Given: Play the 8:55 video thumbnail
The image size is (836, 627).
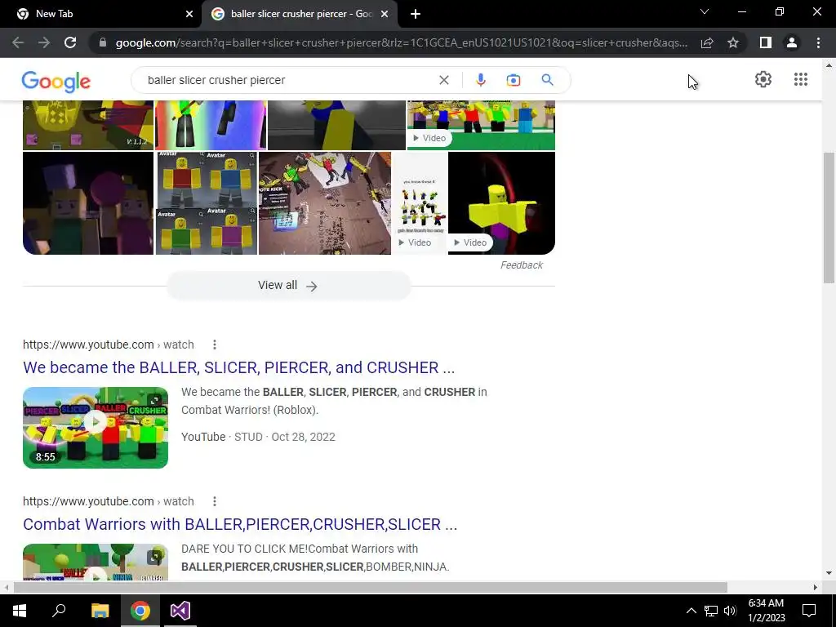Looking at the screenshot, I should tap(96, 428).
